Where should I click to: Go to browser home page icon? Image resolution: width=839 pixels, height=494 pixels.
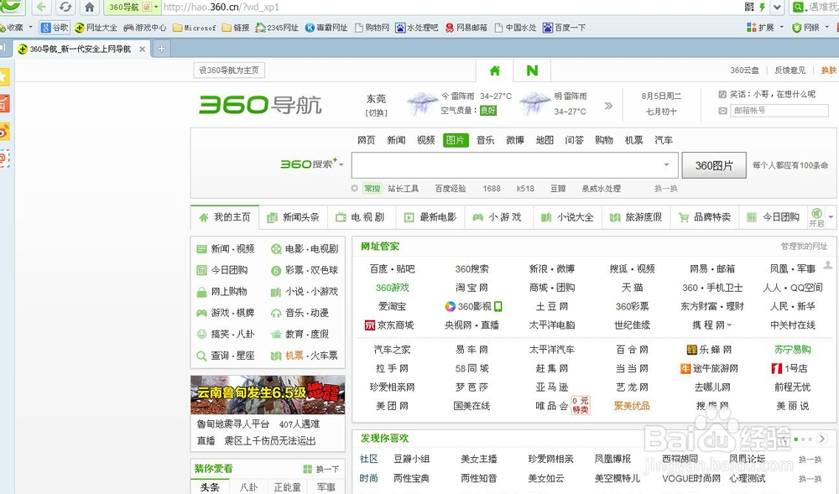coord(90,7)
